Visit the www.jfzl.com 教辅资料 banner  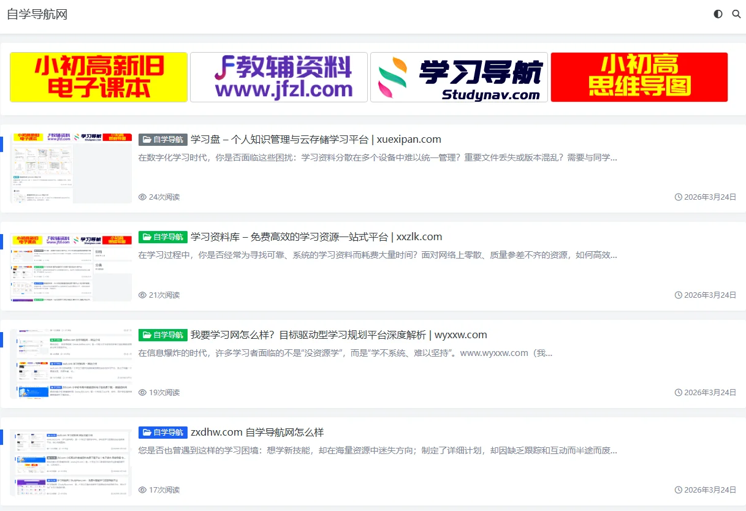pyautogui.click(x=279, y=77)
